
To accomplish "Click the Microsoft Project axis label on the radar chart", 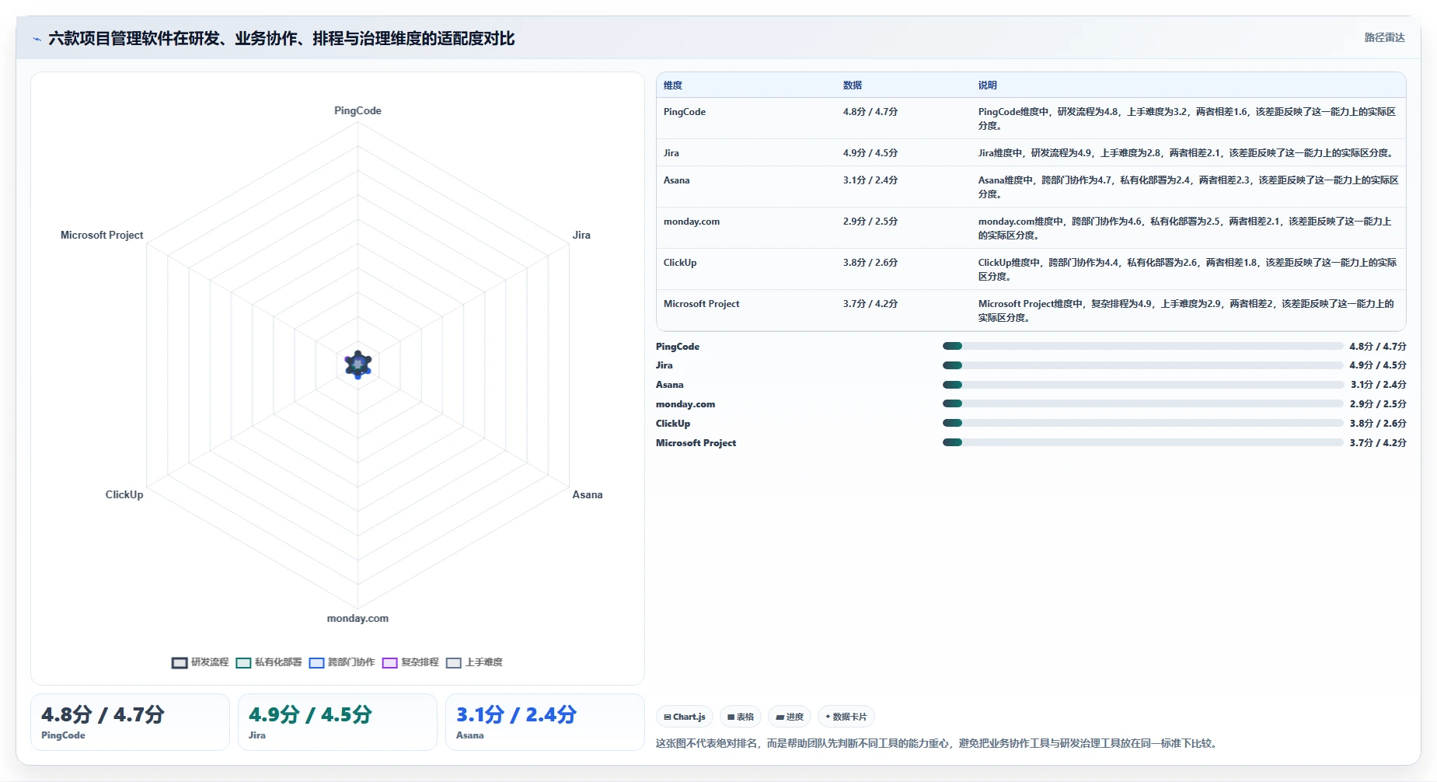I will click(102, 236).
